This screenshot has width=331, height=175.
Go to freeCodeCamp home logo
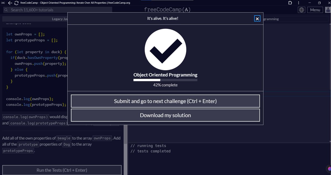tap(167, 10)
